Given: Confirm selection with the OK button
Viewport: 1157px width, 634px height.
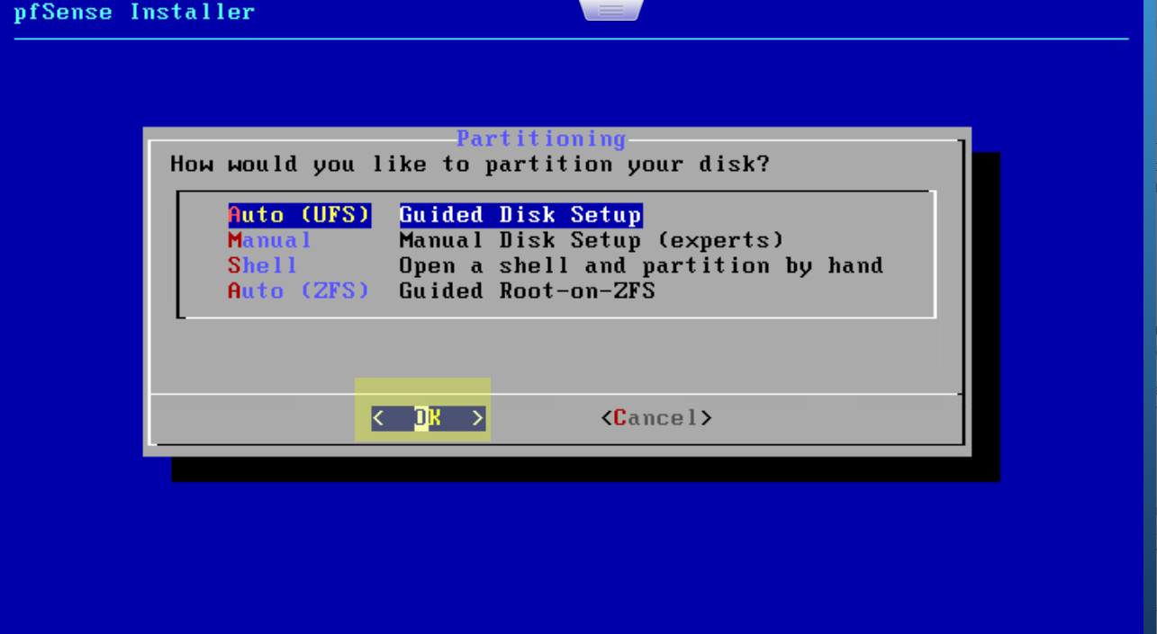Looking at the screenshot, I should coord(429,418).
